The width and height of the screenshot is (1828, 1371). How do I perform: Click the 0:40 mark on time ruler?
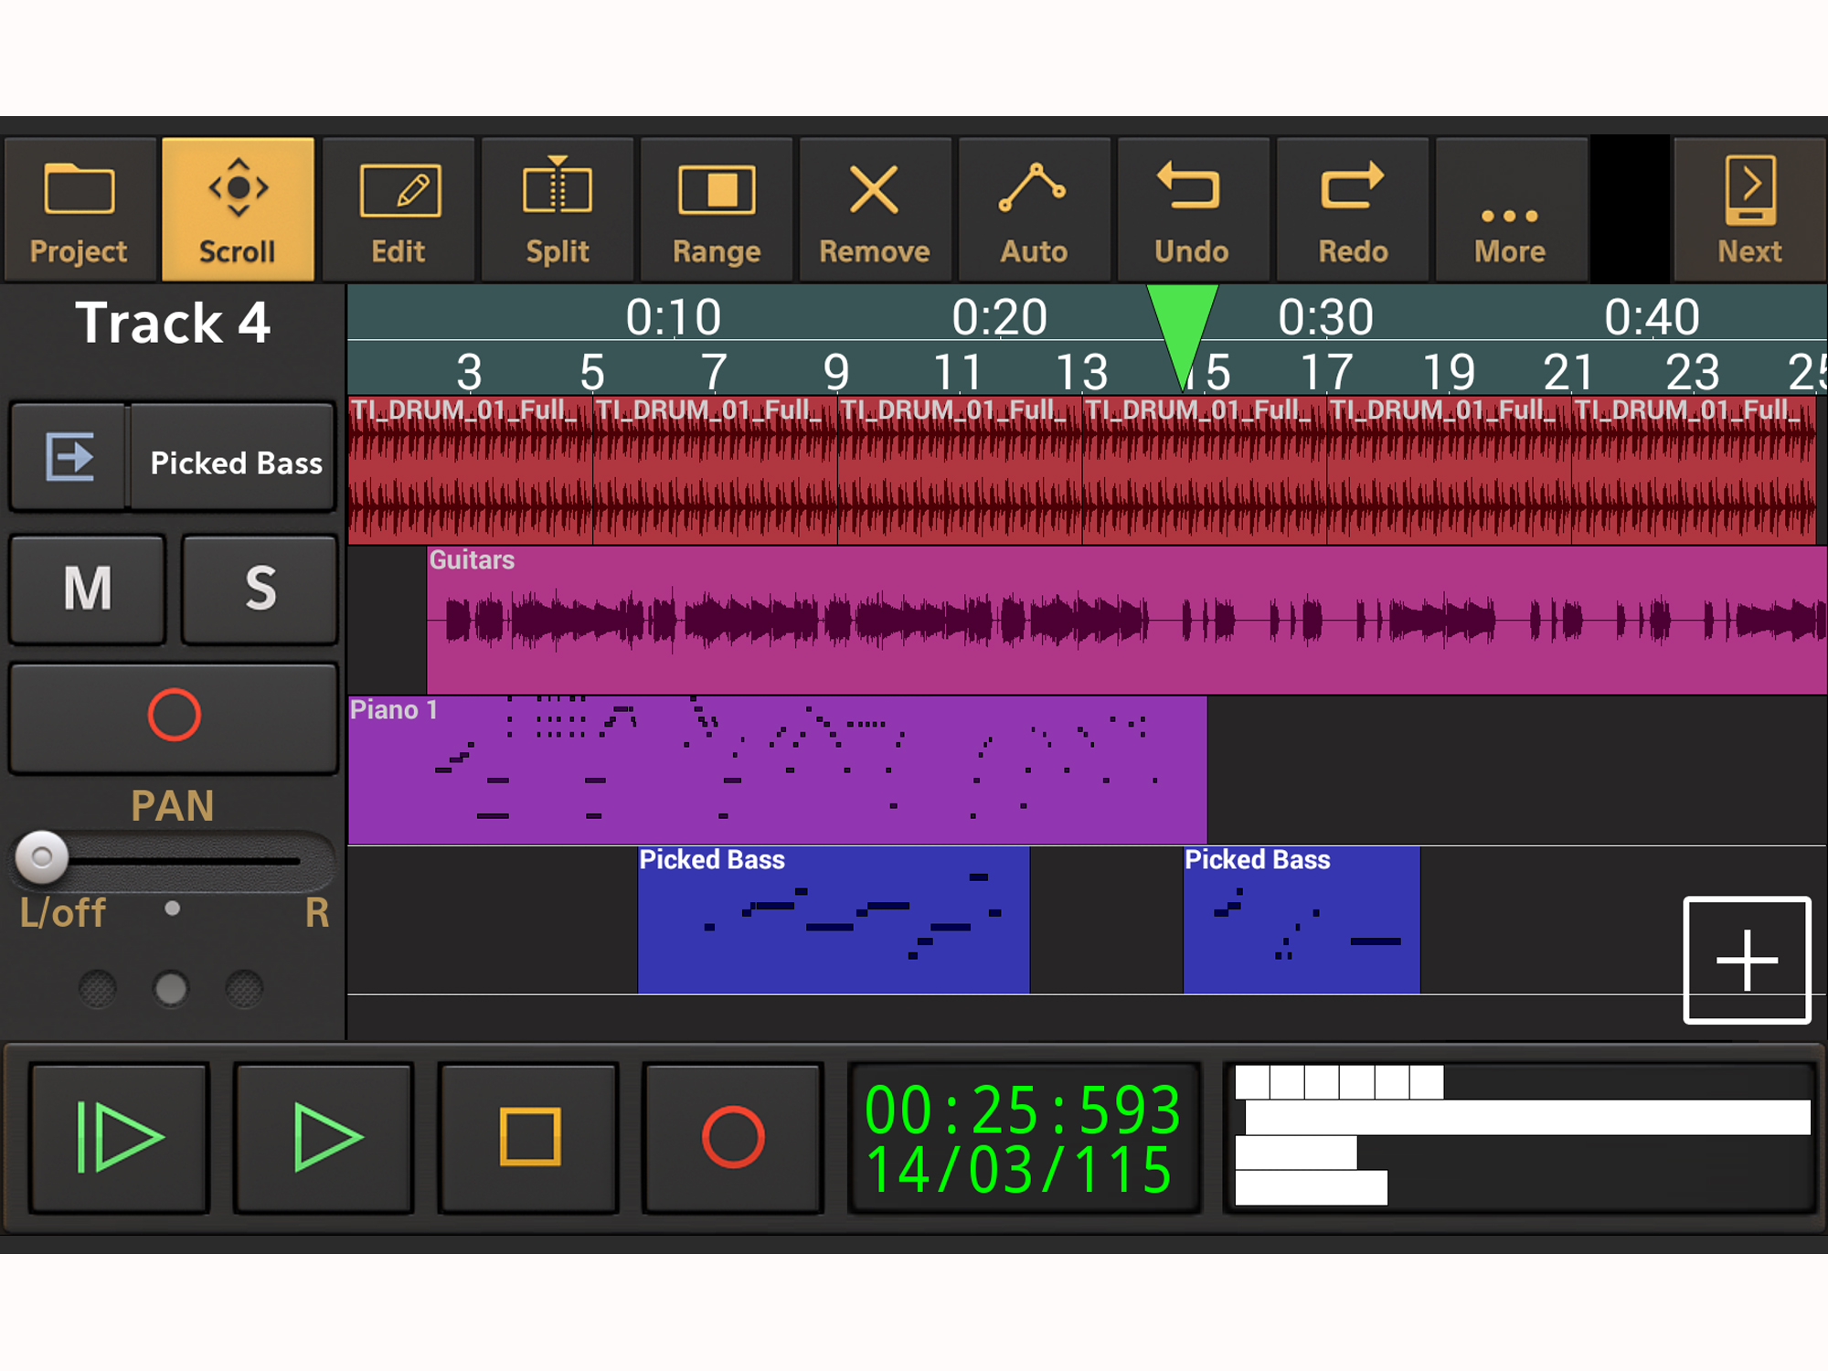click(1652, 317)
